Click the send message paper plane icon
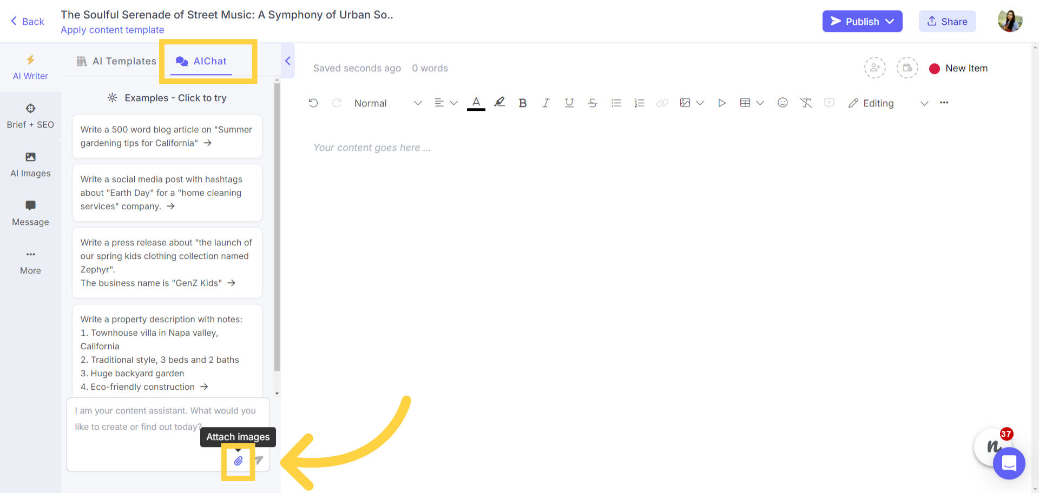The image size is (1039, 493). pyautogui.click(x=259, y=461)
